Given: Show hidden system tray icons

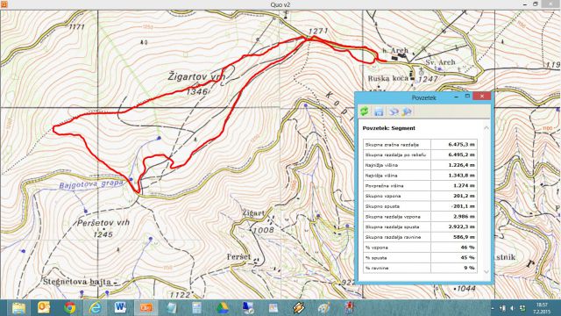Looking at the screenshot, I should [493, 308].
